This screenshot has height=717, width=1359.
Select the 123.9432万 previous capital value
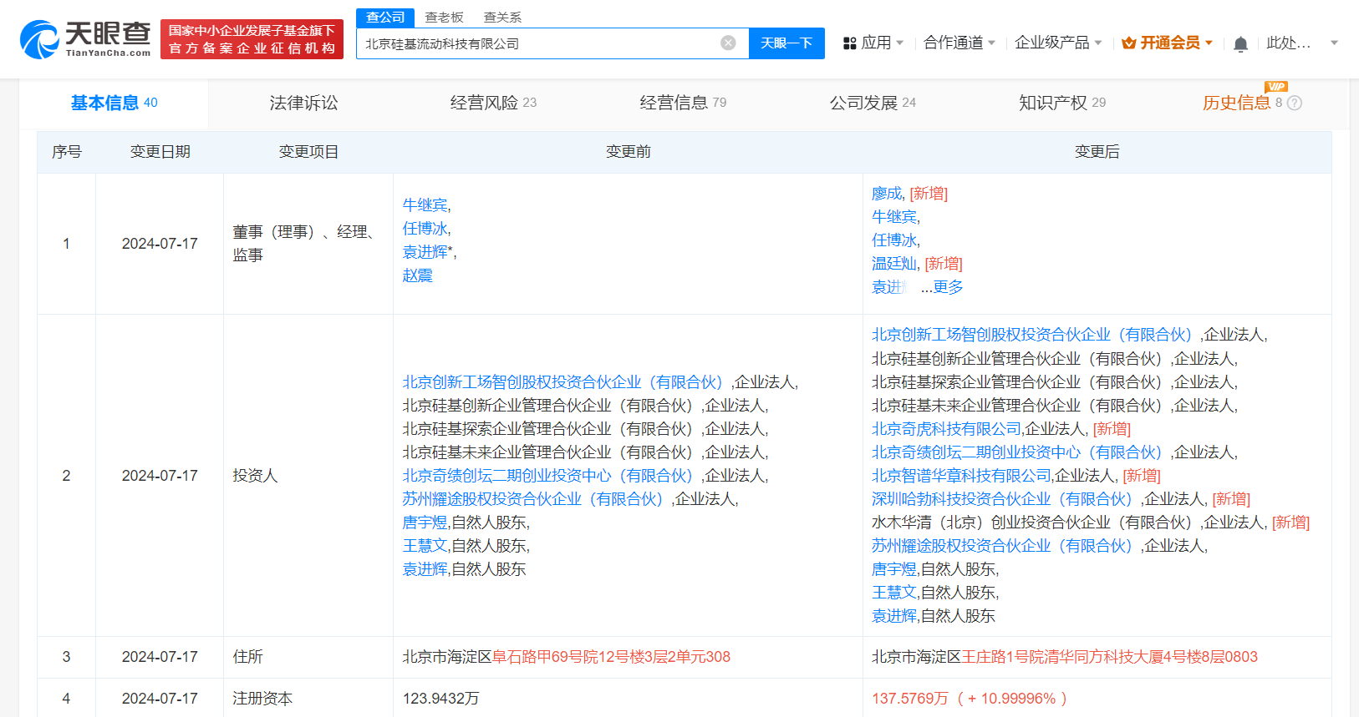pyautogui.click(x=440, y=699)
